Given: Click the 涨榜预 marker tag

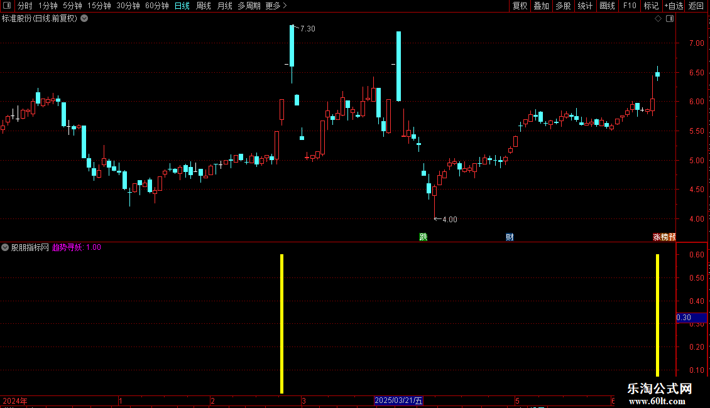Looking at the screenshot, I should (x=664, y=237).
